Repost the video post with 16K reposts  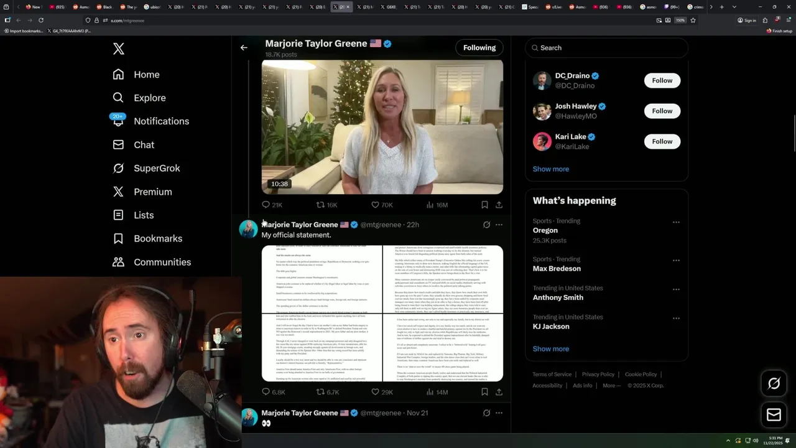click(x=326, y=205)
